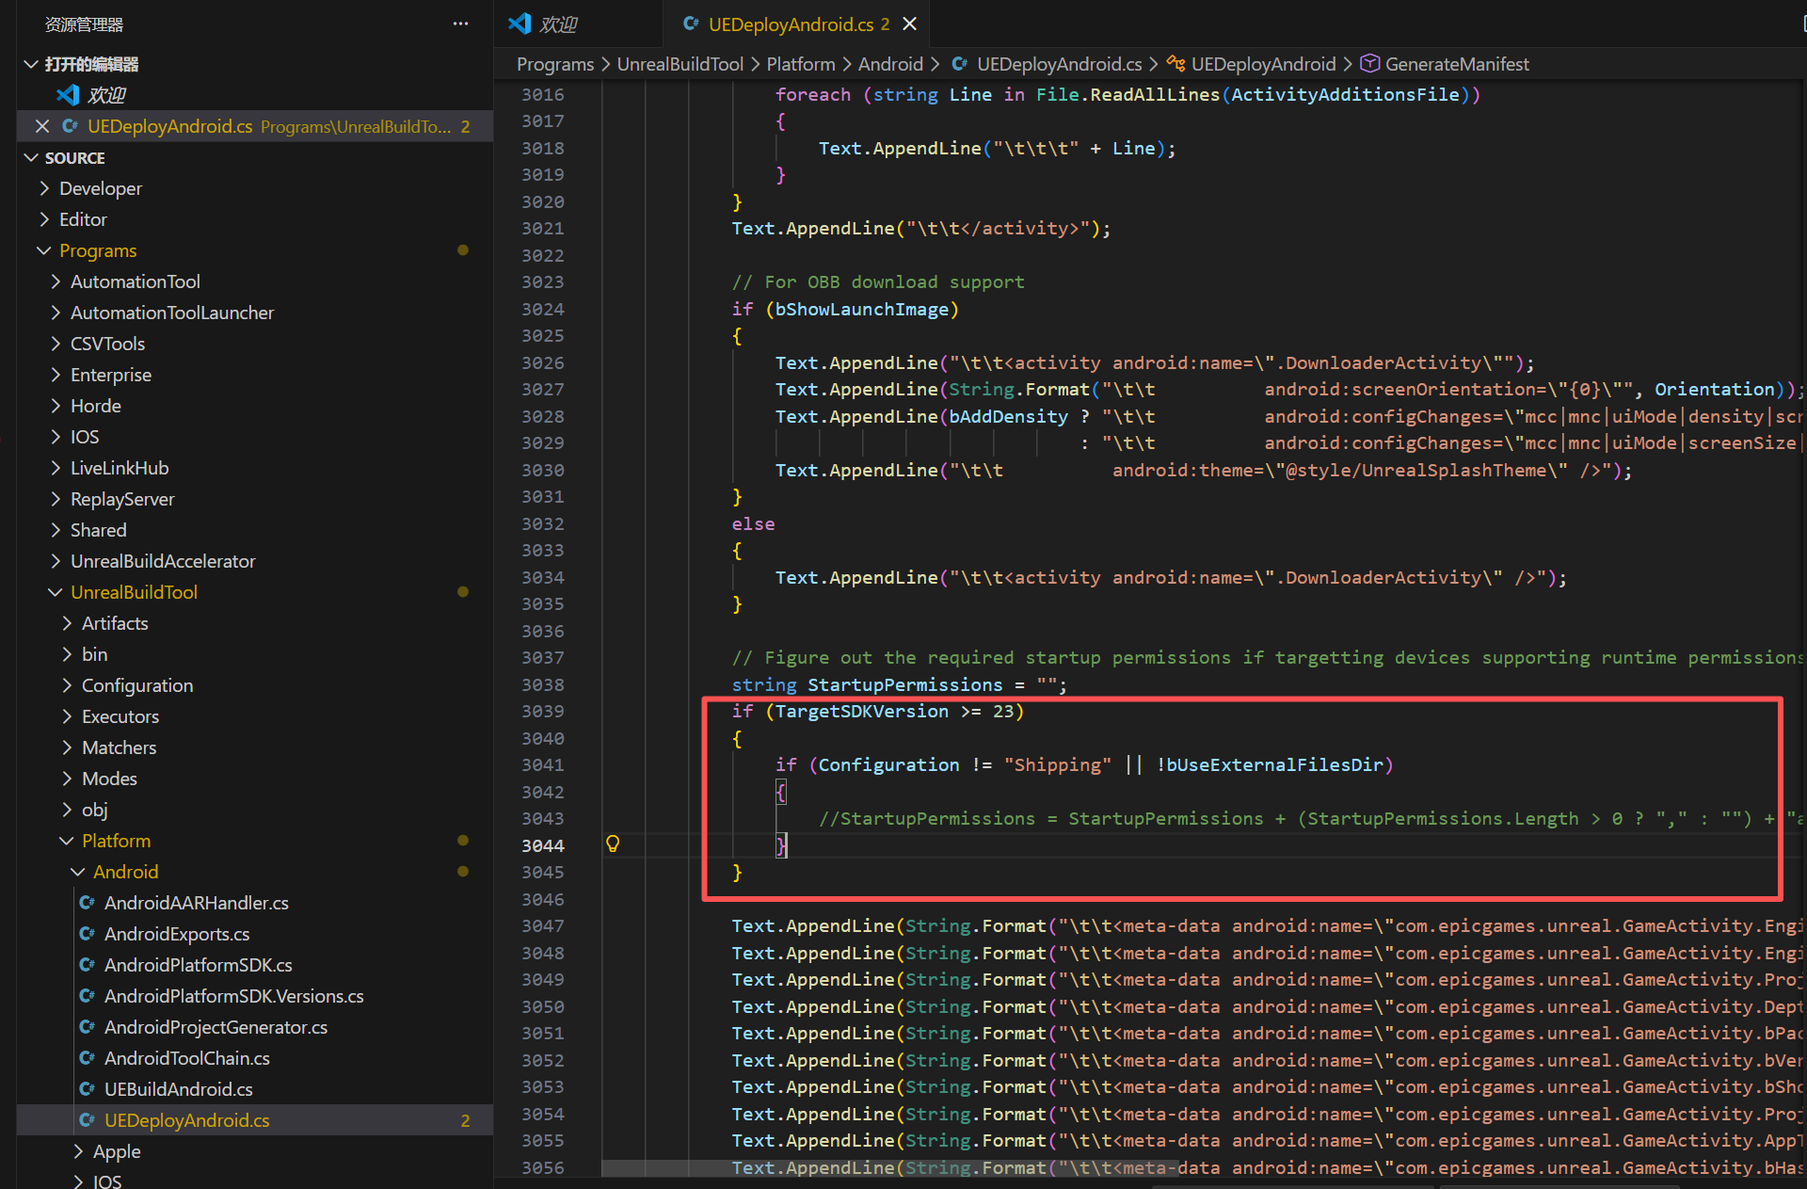Click the VS Code icon on Welcome tab
This screenshot has height=1189, width=1807.
520,24
